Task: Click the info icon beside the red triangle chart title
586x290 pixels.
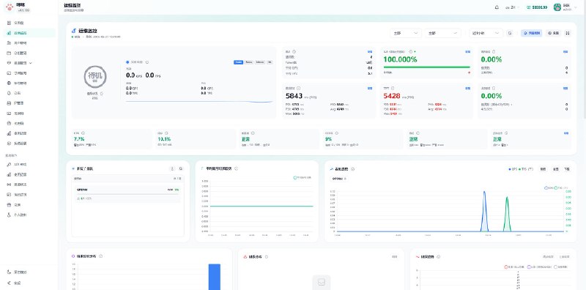Action: pyautogui.click(x=267, y=257)
